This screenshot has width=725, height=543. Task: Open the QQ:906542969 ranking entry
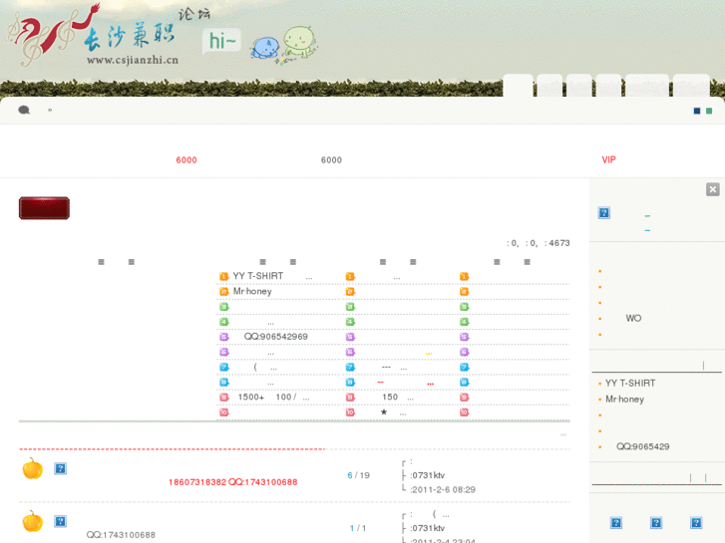(x=275, y=337)
